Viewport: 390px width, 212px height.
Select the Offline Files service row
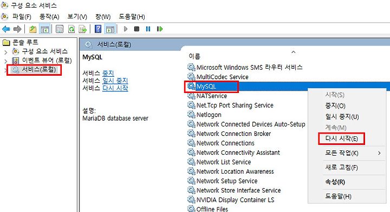point(212,209)
